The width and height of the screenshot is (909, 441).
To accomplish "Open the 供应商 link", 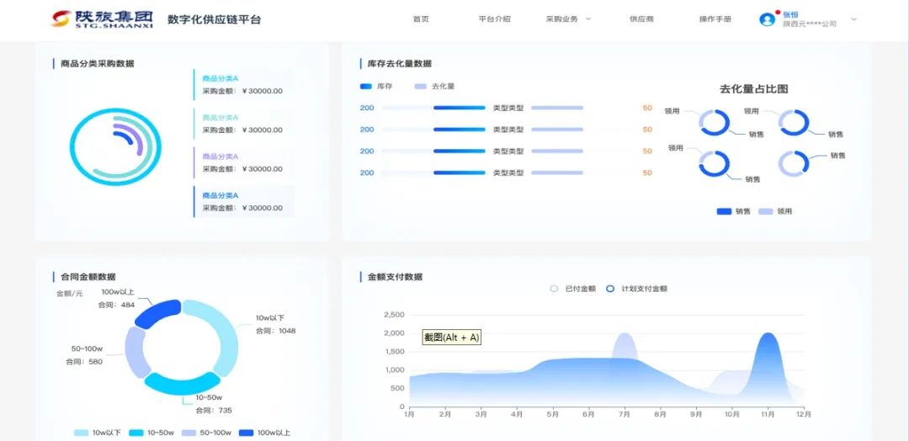I will tap(641, 19).
